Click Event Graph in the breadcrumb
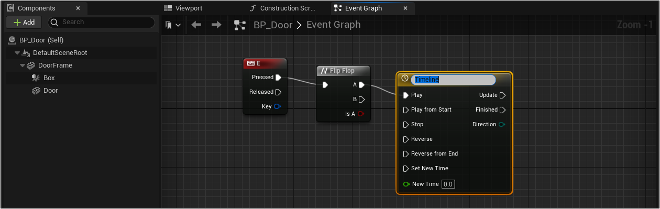Viewport: 660px width, 209px height. click(333, 25)
